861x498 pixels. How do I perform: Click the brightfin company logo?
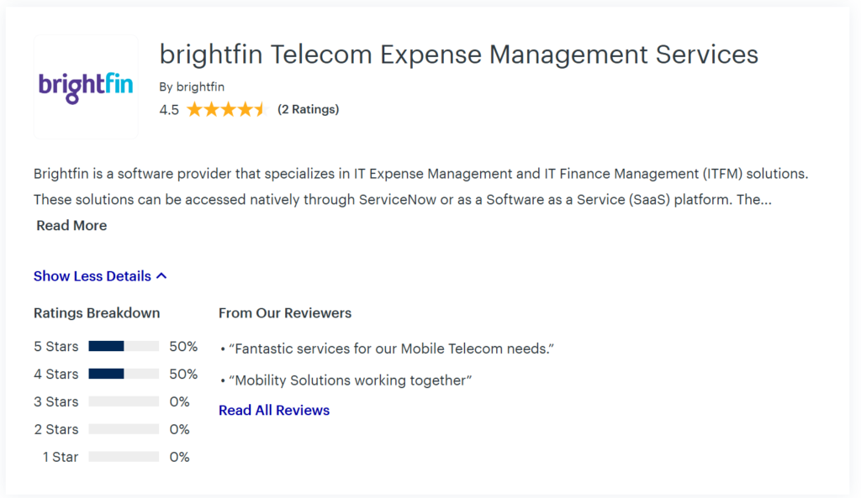click(x=85, y=86)
